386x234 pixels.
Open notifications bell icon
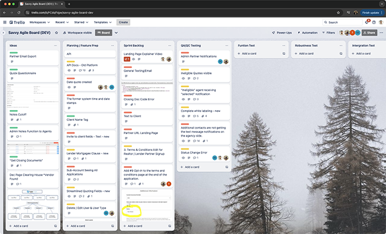(x=367, y=22)
